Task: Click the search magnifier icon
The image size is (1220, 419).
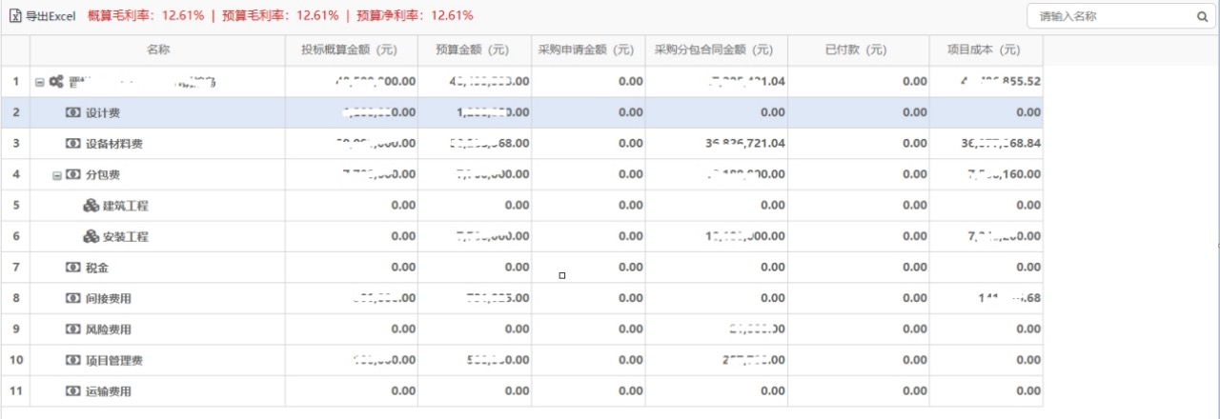Action: 1202,16
